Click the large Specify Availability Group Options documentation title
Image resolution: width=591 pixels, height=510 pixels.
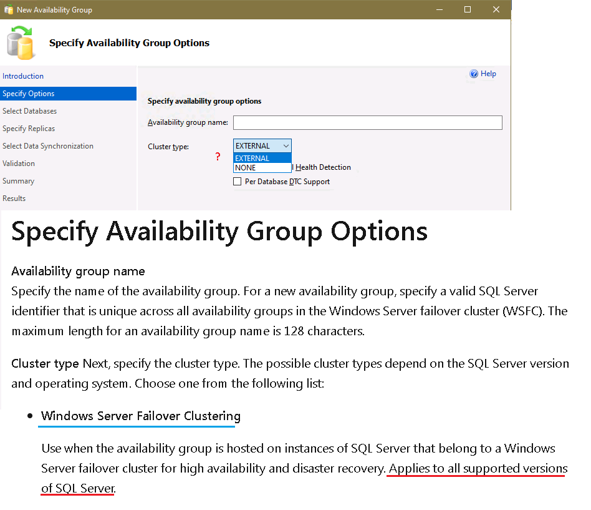click(219, 232)
